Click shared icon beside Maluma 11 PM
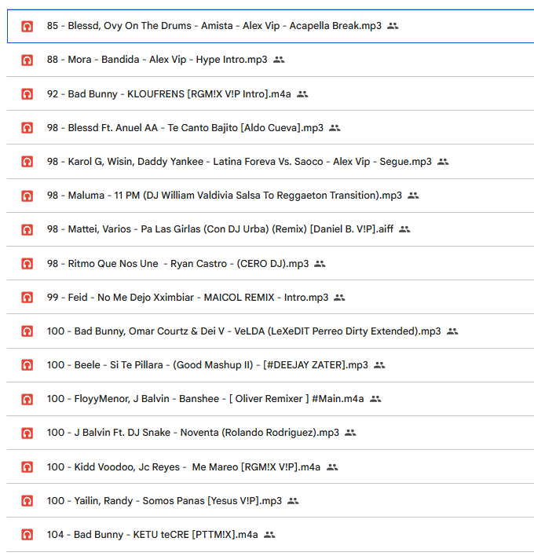This screenshot has width=534, height=556. (413, 196)
